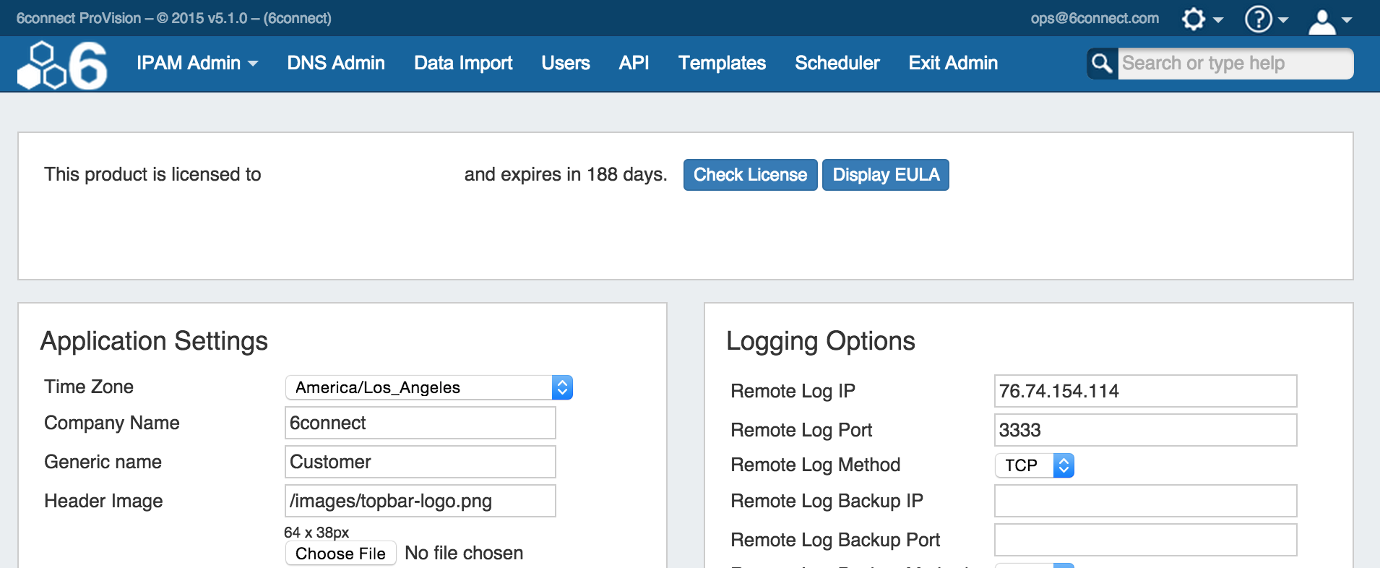Click the Display EULA button
The width and height of the screenshot is (1380, 568).
[x=885, y=175]
